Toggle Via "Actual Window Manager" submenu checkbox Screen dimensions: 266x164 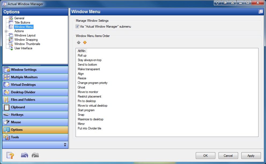(x=77, y=27)
